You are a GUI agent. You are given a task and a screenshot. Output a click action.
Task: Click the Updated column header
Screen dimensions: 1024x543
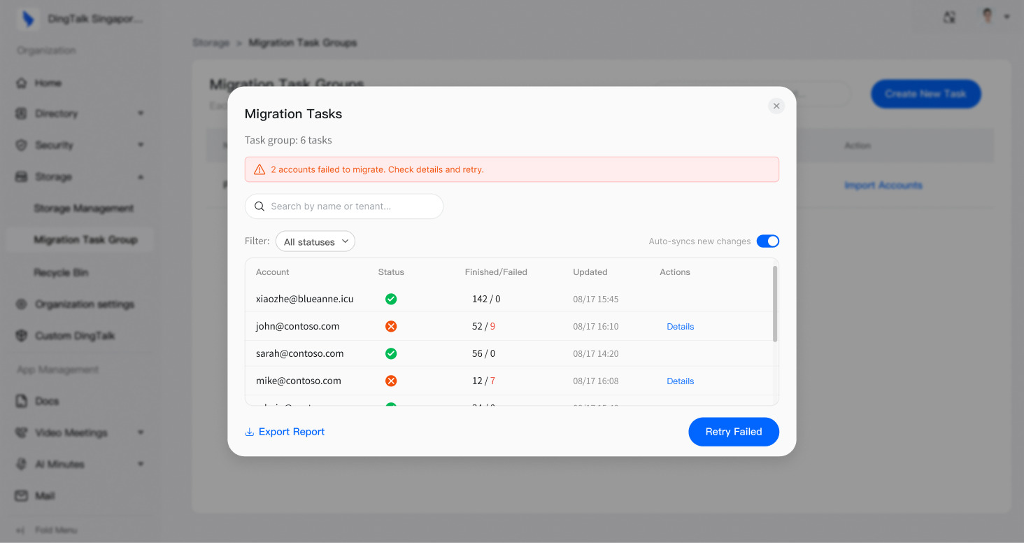click(x=590, y=272)
